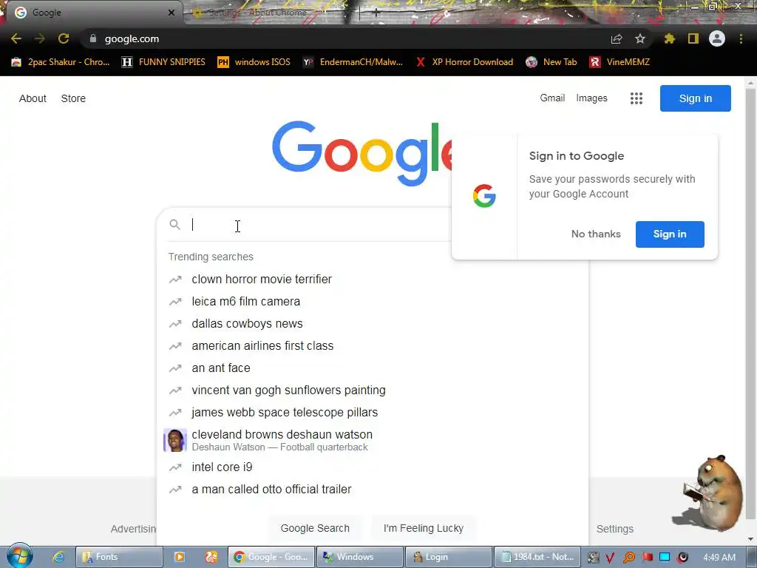The image size is (757, 568).
Task: Open the XP Horror Download bookmark
Action: pyautogui.click(x=465, y=62)
